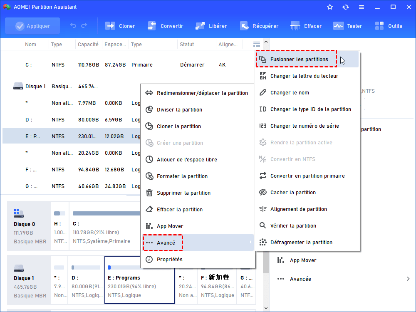Click the Capacité column header
416x312 pixels.
coord(88,45)
